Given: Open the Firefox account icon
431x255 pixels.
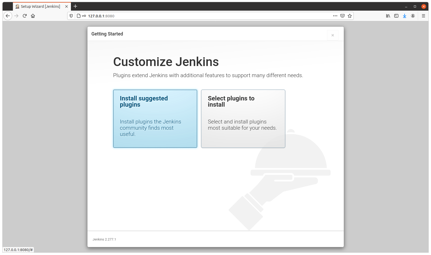Looking at the screenshot, I should 413,16.
